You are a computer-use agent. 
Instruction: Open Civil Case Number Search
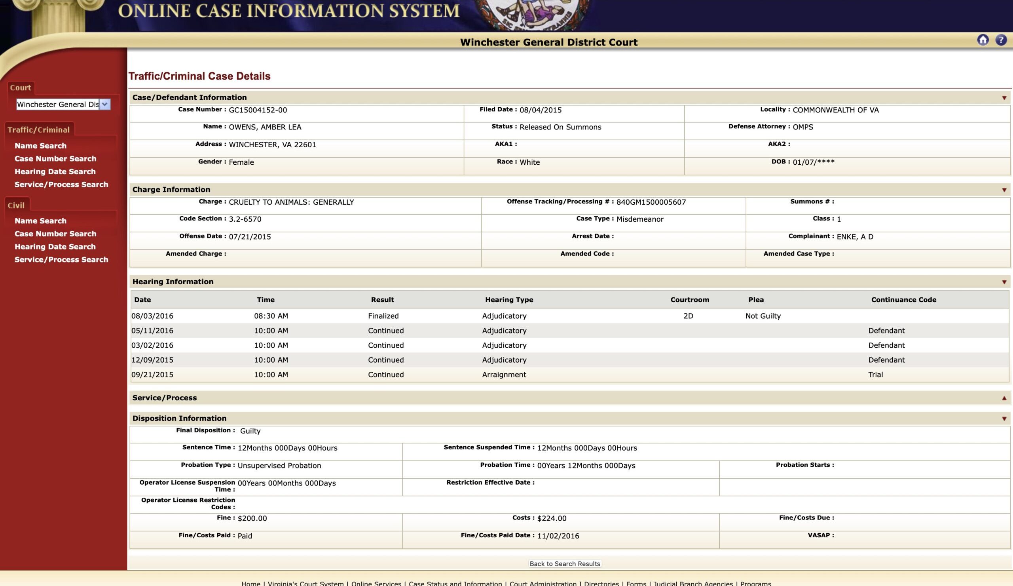pos(55,234)
